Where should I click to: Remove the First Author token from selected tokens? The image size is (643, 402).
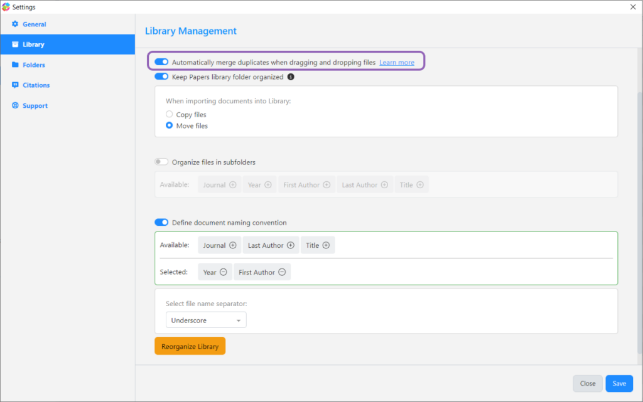pos(281,272)
